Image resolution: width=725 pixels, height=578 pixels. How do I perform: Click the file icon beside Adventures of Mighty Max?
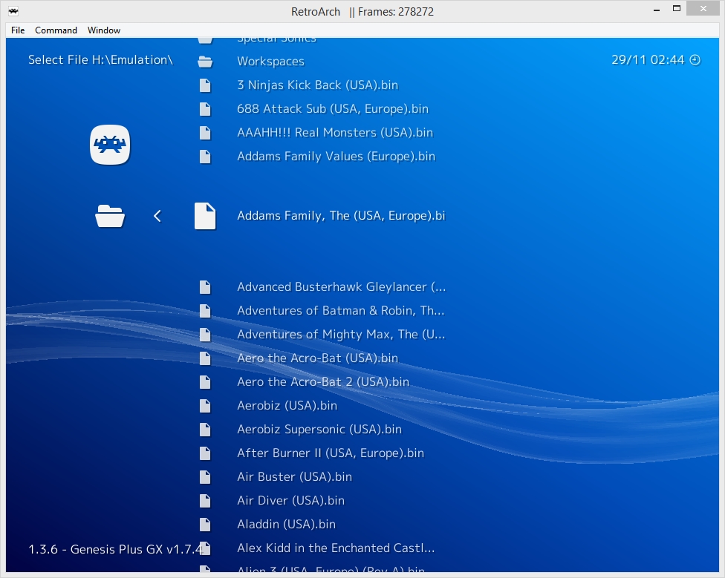click(205, 335)
